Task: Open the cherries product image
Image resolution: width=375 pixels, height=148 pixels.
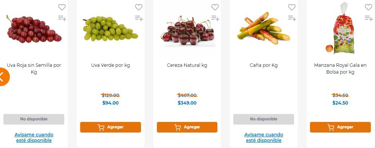Action: 188,31
